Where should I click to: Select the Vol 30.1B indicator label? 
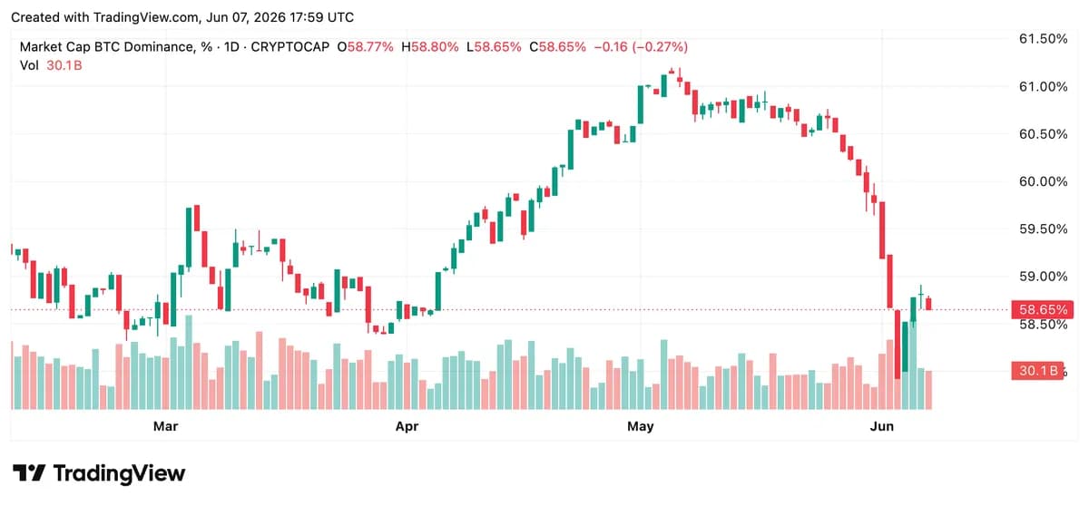click(49, 64)
